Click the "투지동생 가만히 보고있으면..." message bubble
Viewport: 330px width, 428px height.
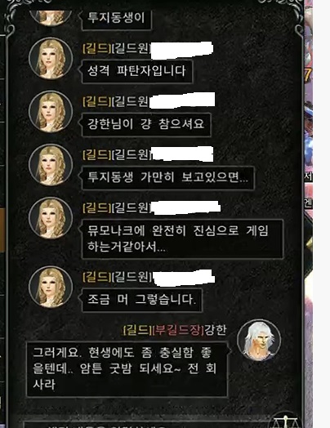coord(167,178)
